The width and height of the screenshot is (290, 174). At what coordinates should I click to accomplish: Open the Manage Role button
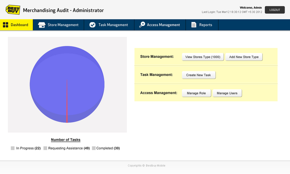pyautogui.click(x=196, y=93)
